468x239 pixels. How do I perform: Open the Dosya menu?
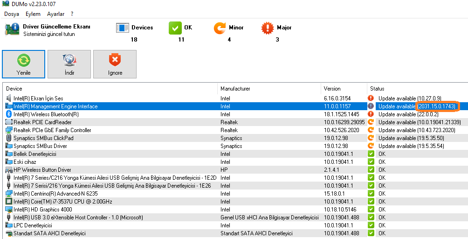[12, 14]
